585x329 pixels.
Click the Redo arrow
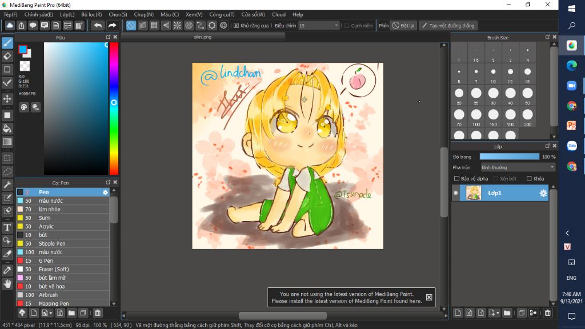pyautogui.click(x=112, y=25)
